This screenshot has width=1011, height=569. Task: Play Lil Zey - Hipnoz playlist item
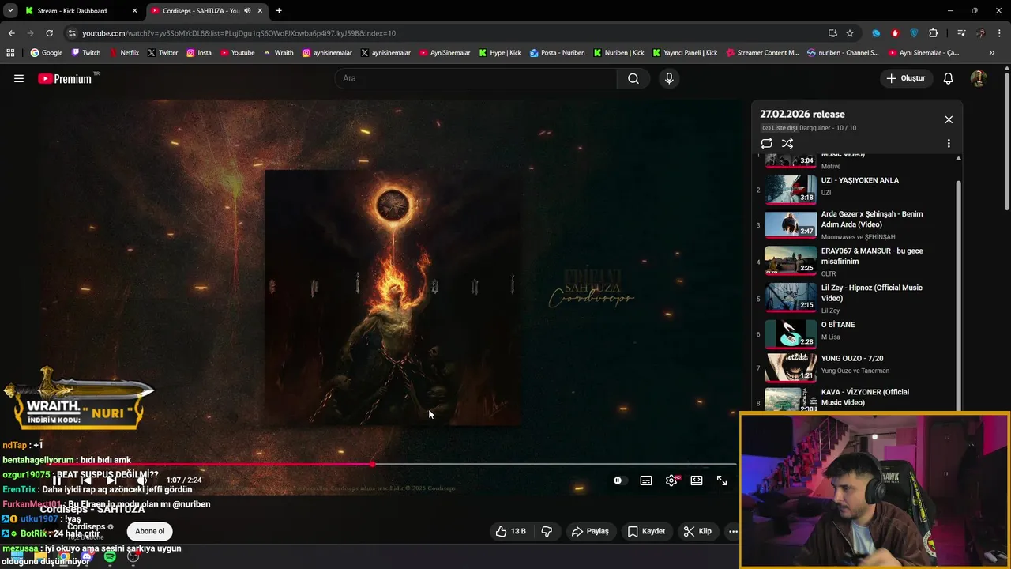pos(855,299)
